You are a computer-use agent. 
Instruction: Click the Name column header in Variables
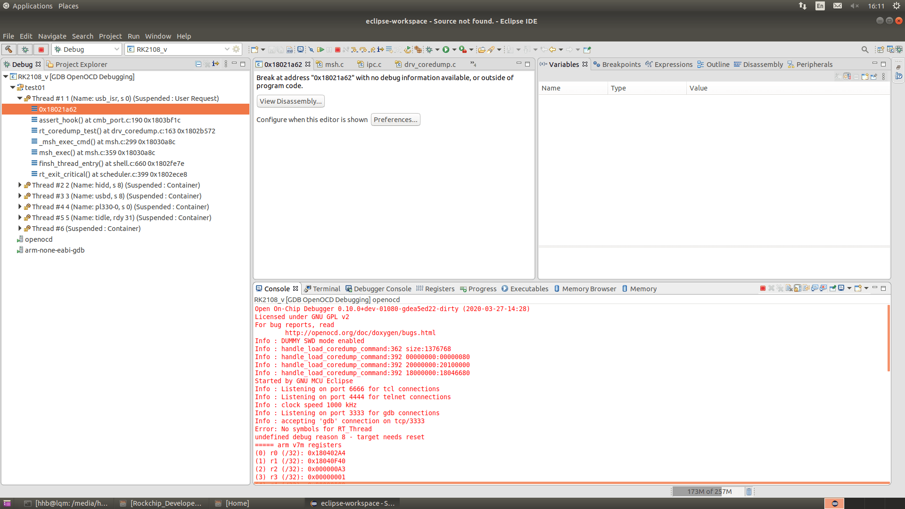(573, 88)
